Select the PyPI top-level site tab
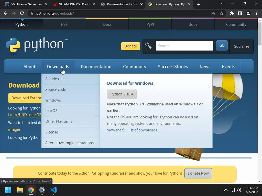 (150, 24)
